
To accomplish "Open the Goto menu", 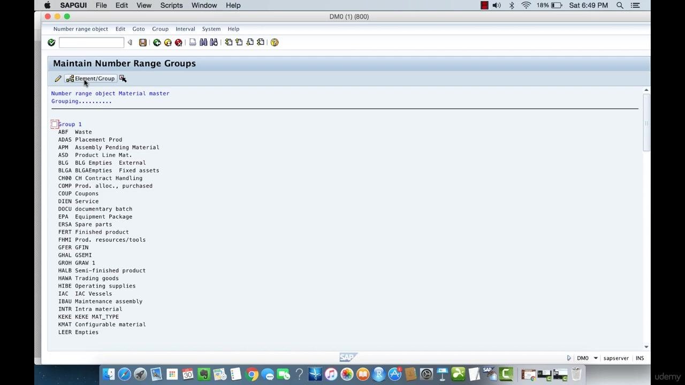I will pyautogui.click(x=139, y=29).
